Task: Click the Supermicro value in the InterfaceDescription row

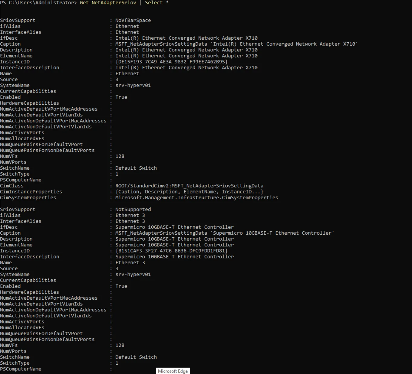Action: 175,256
